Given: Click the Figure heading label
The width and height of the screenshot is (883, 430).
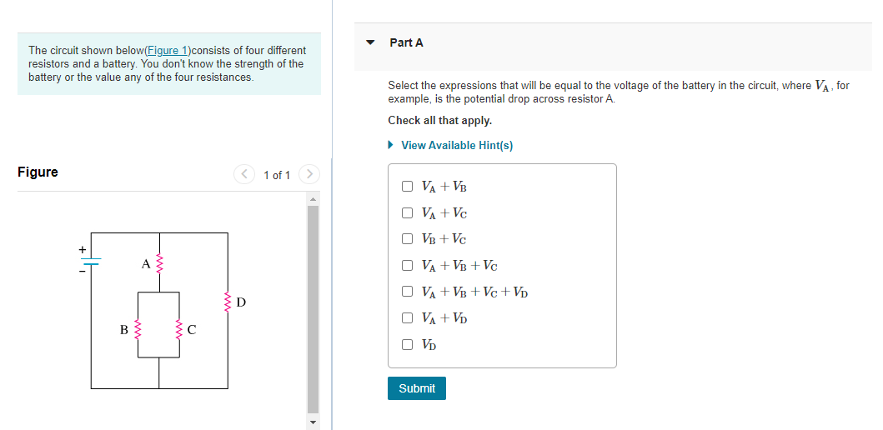Looking at the screenshot, I should coord(38,172).
